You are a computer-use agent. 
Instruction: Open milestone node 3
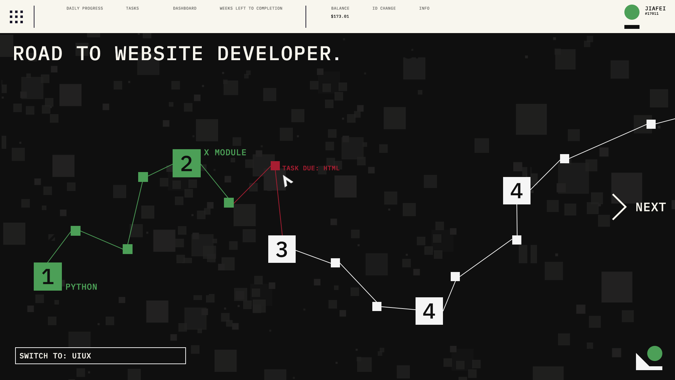[282, 249]
